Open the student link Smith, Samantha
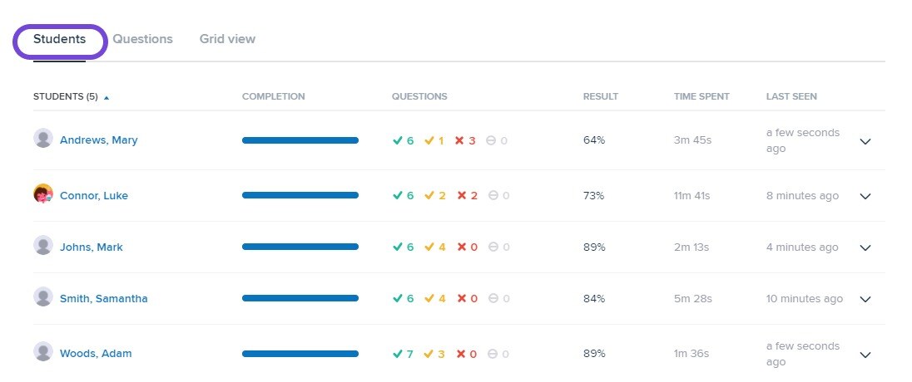This screenshot has width=912, height=382. point(103,299)
